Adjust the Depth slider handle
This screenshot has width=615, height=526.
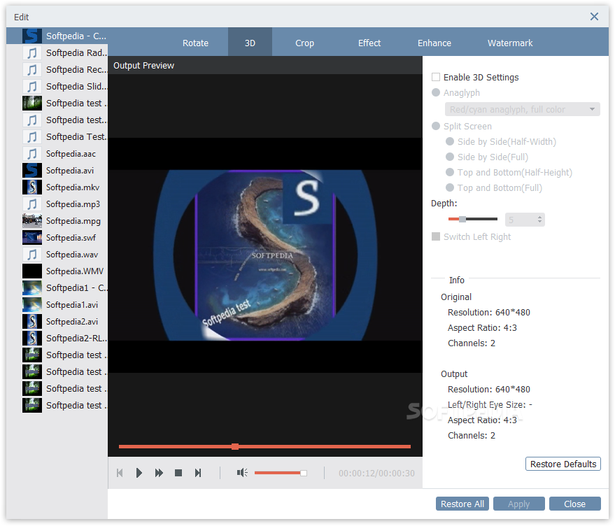coord(462,219)
